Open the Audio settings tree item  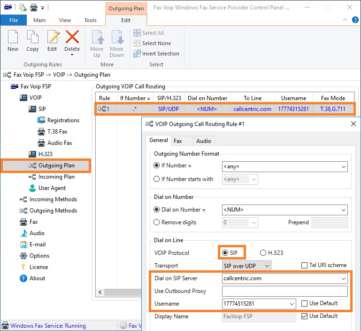pos(32,233)
